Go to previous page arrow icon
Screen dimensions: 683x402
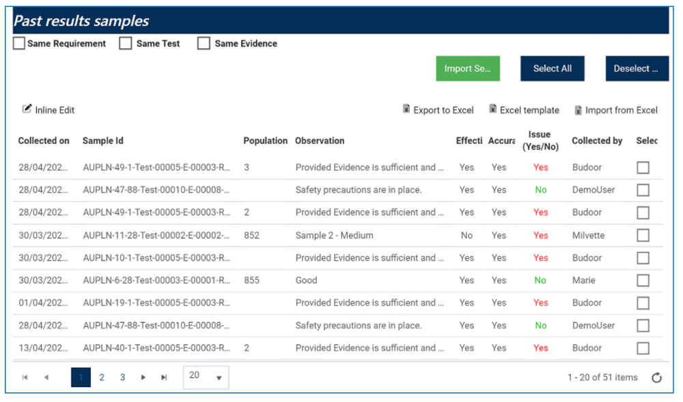click(46, 377)
